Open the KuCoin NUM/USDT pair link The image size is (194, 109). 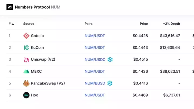coord(95,48)
